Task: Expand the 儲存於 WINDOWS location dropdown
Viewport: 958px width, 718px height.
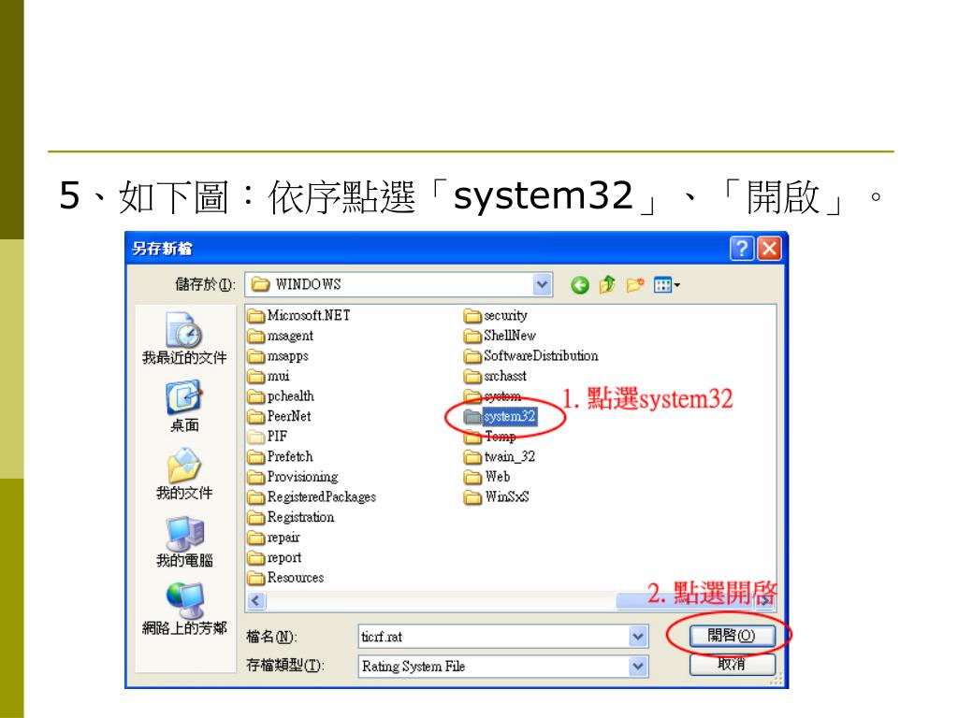Action: click(542, 284)
